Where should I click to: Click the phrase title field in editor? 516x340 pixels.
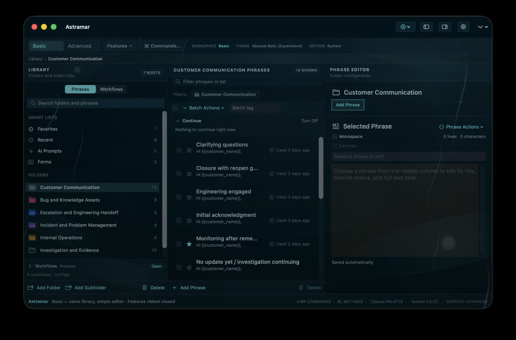pyautogui.click(x=408, y=157)
